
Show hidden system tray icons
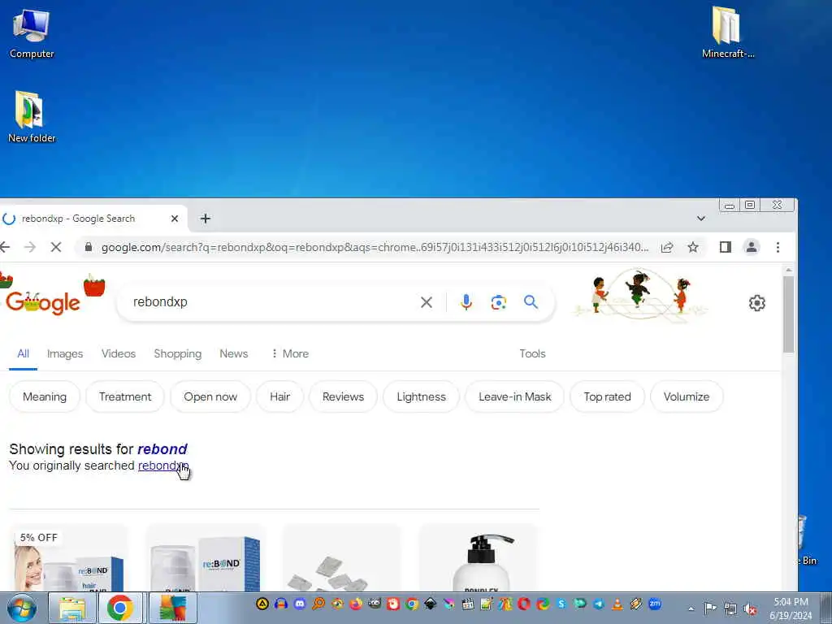tap(691, 609)
